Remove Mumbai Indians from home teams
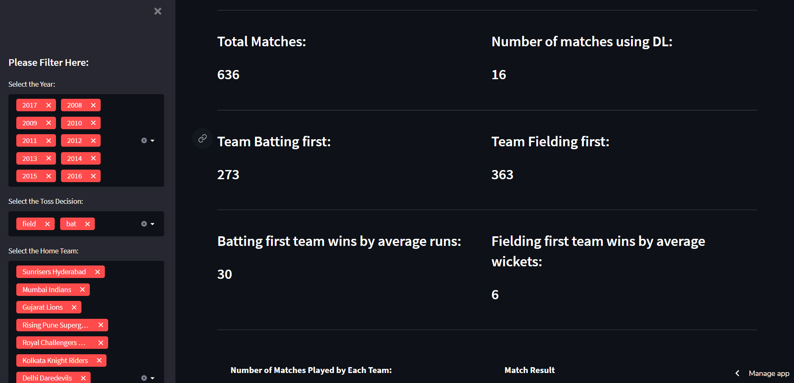This screenshot has height=383, width=794. (x=83, y=289)
